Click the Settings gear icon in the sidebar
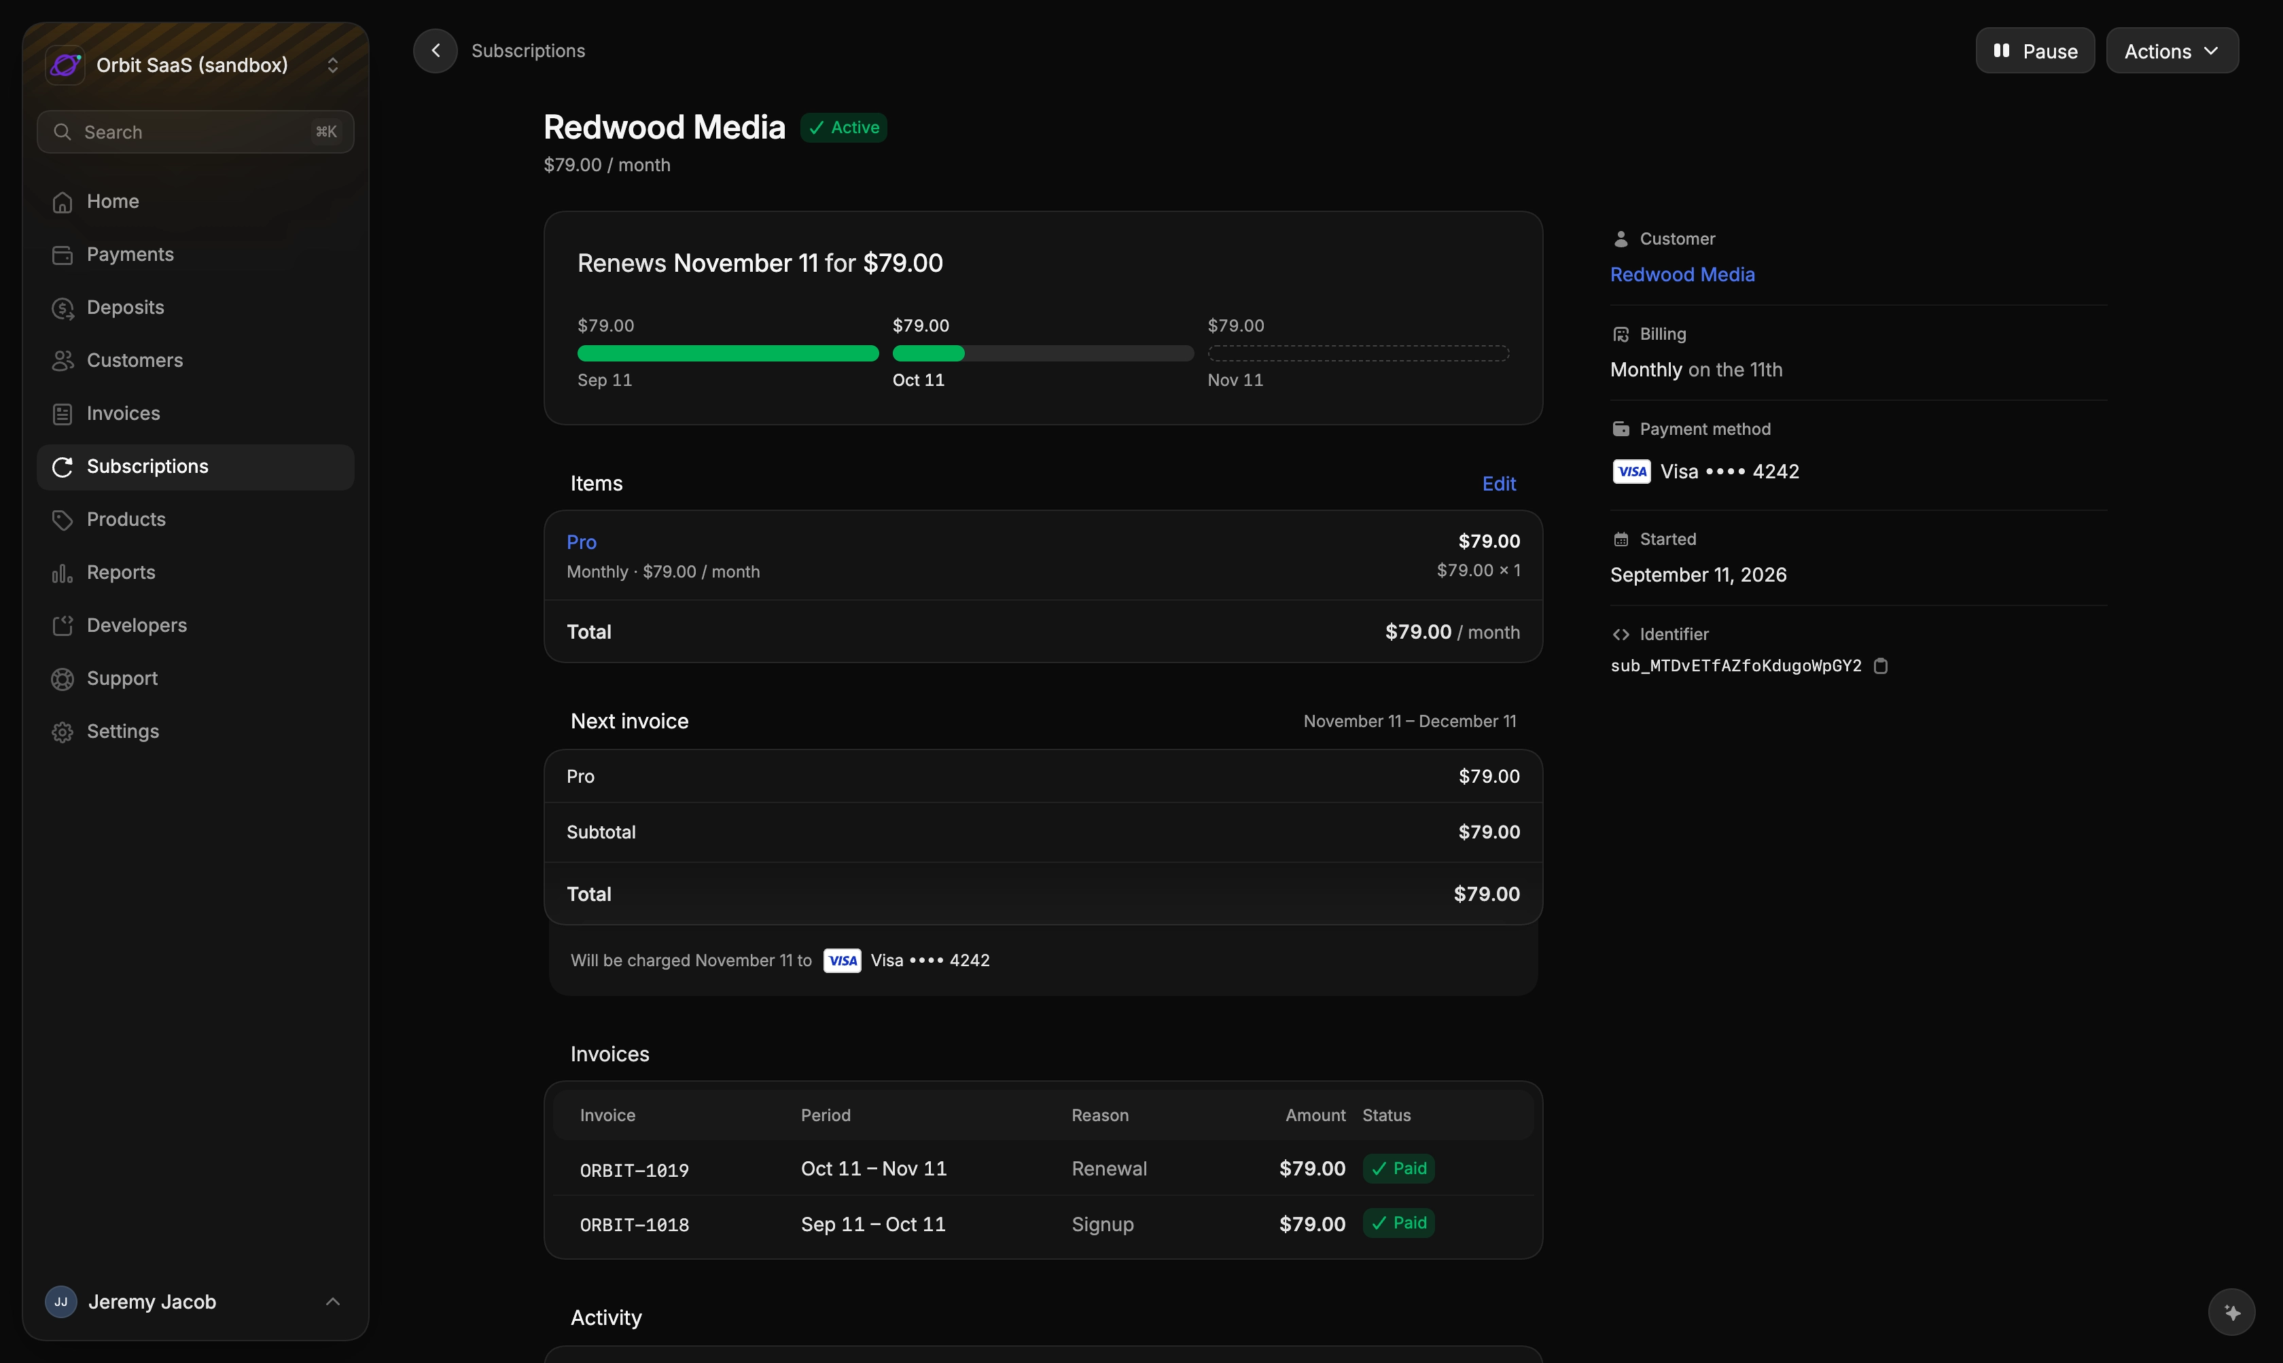Screen dimensions: 2283x1363 [x=63, y=732]
